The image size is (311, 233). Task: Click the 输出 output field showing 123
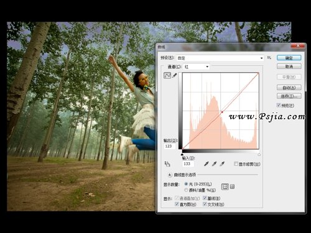(170, 146)
